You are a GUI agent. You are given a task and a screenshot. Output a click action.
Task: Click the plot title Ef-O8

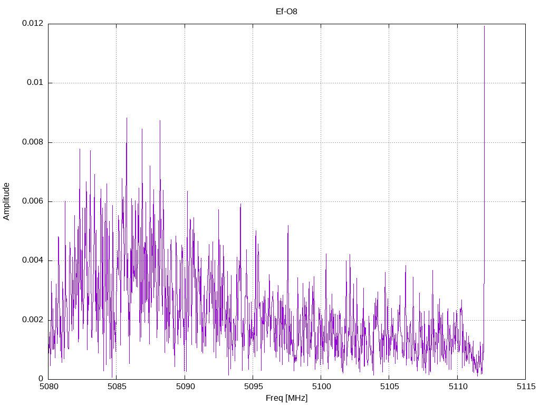286,12
